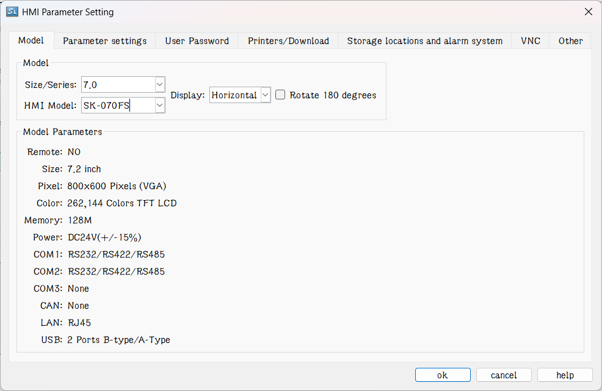
Task: Click the HMI Parameter Setting title bar text
Action: 68,12
